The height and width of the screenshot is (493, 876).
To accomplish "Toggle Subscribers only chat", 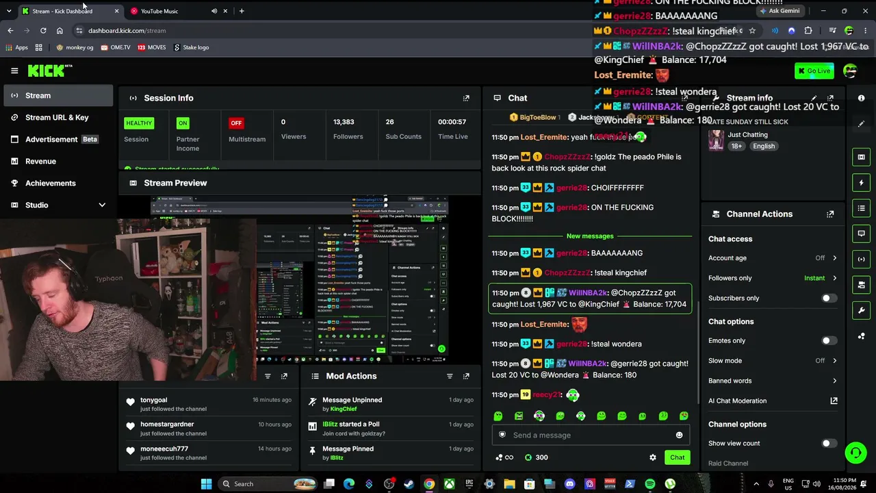I will pyautogui.click(x=828, y=299).
